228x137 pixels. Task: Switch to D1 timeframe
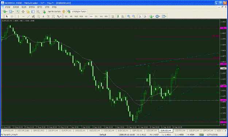[96, 16]
